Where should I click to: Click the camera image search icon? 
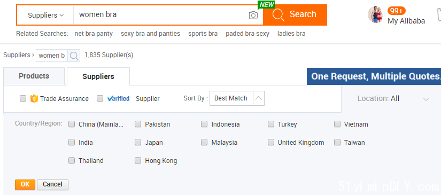(x=253, y=15)
